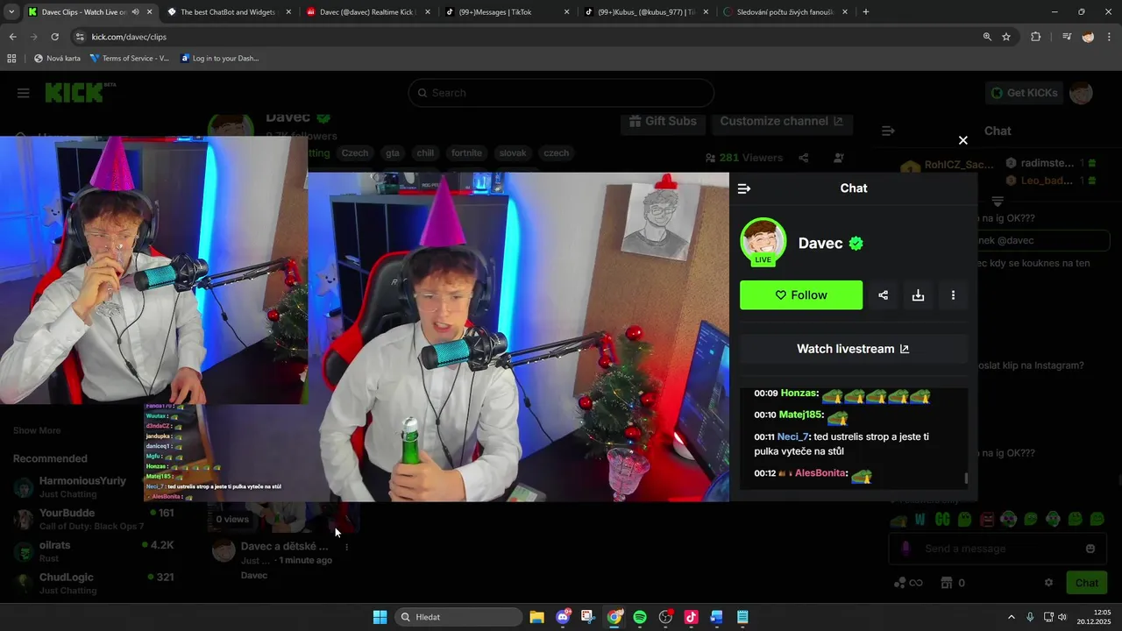Bookmark this page with the star icon
Image resolution: width=1122 pixels, height=631 pixels.
pyautogui.click(x=1006, y=37)
